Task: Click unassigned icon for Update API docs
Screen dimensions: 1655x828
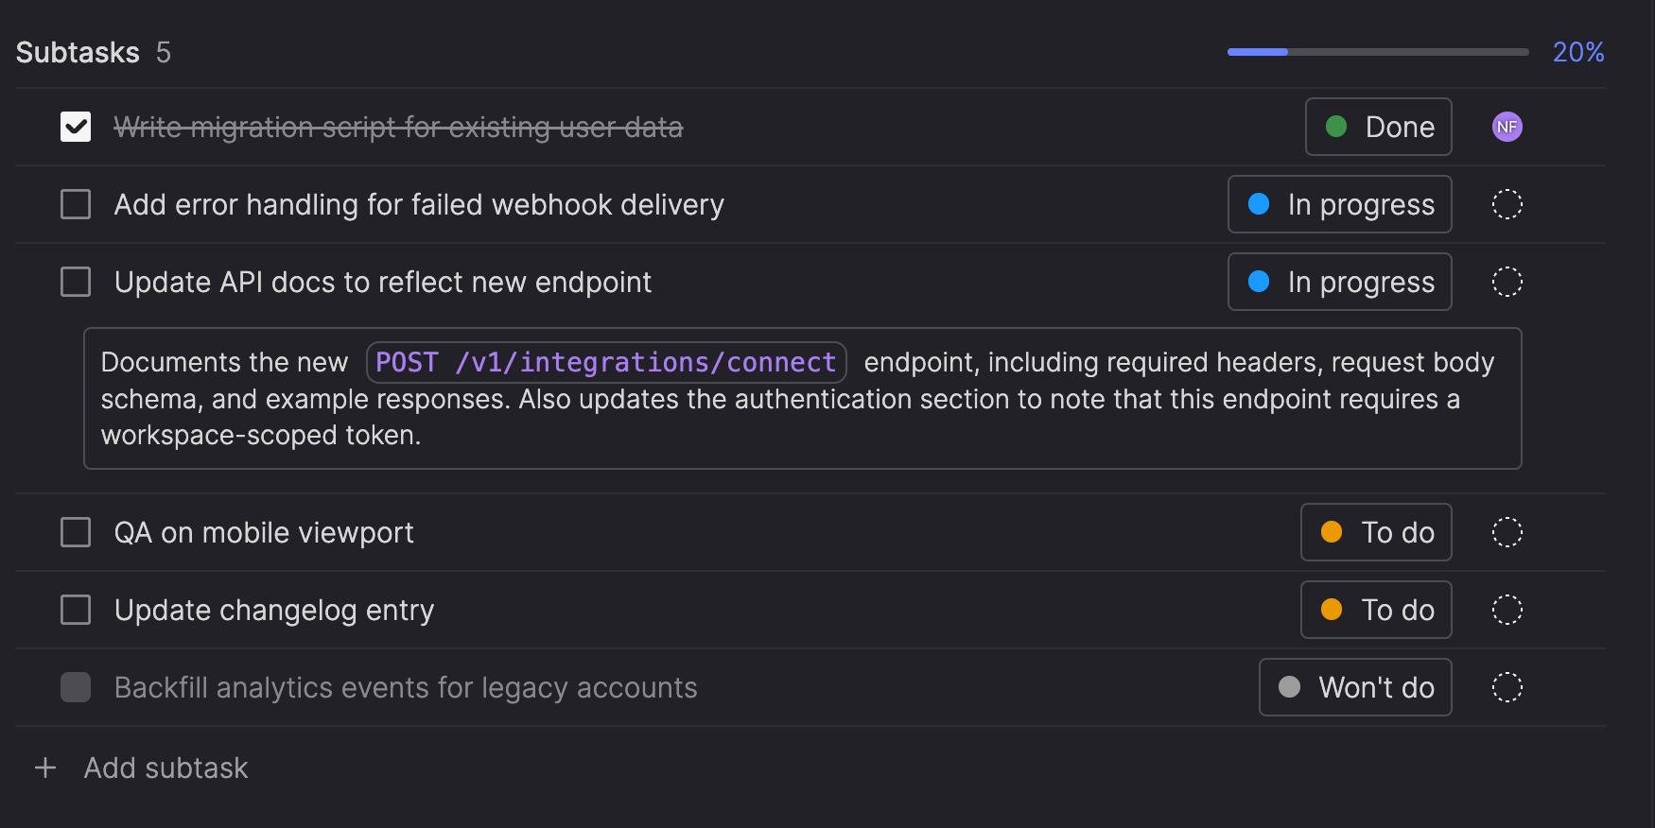Action: point(1507,282)
